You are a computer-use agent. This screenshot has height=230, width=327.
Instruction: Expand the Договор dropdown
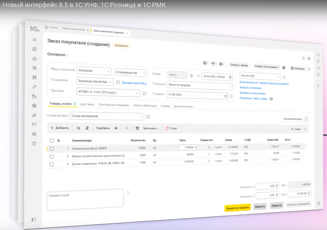coord(137,93)
